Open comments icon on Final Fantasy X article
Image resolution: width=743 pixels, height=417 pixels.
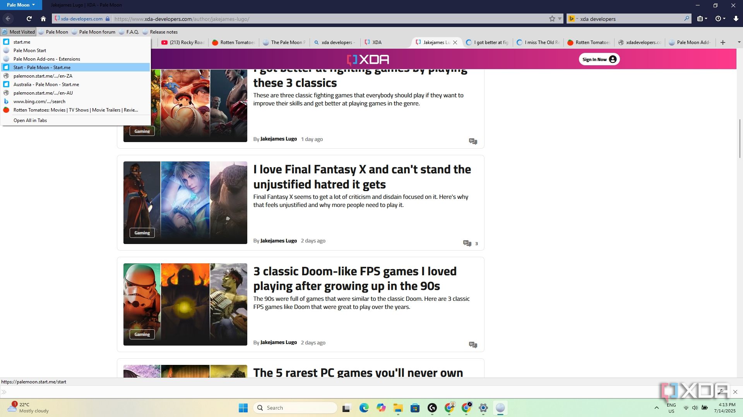click(x=467, y=243)
